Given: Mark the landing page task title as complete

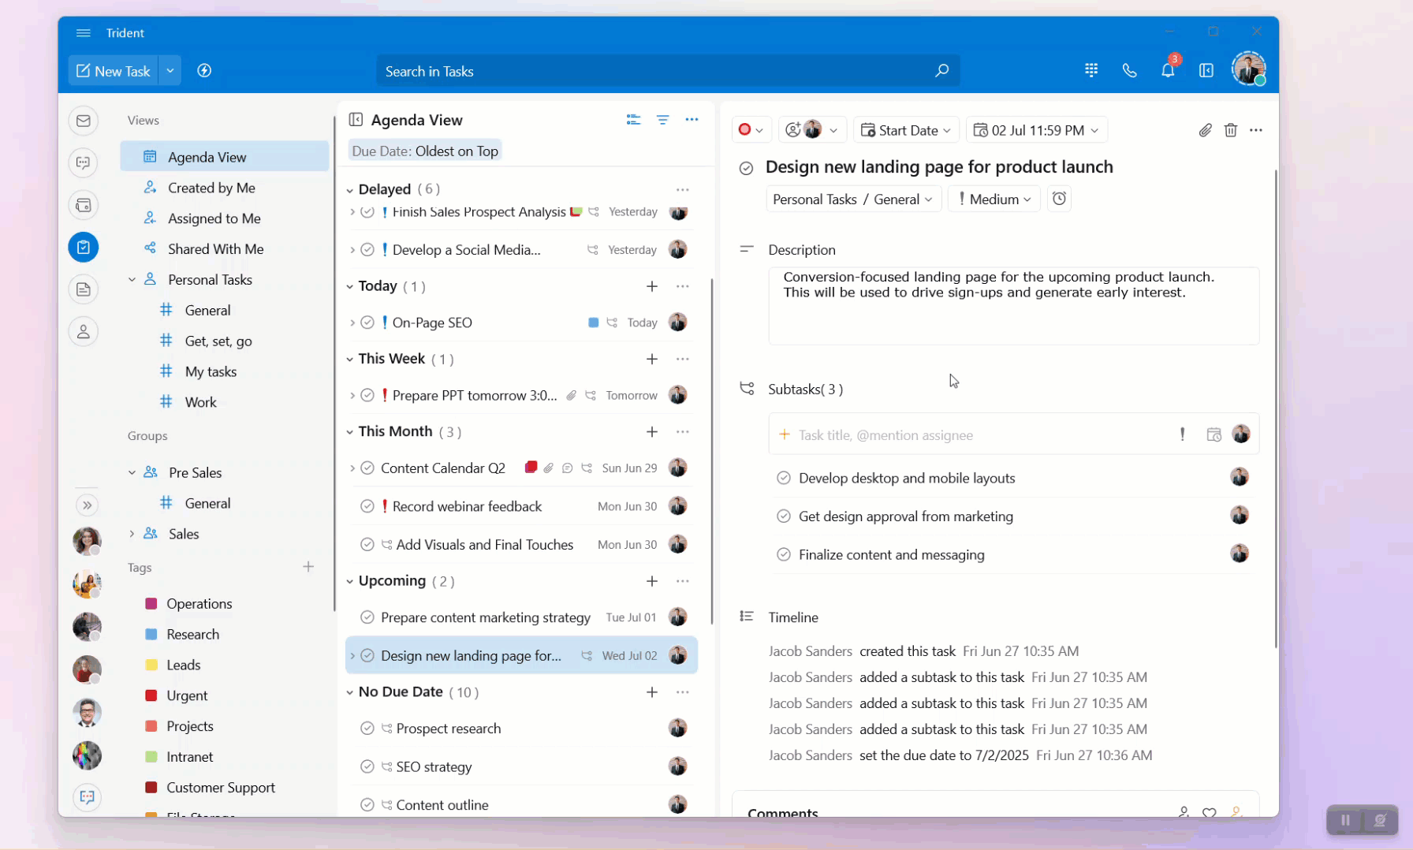Looking at the screenshot, I should click(746, 168).
